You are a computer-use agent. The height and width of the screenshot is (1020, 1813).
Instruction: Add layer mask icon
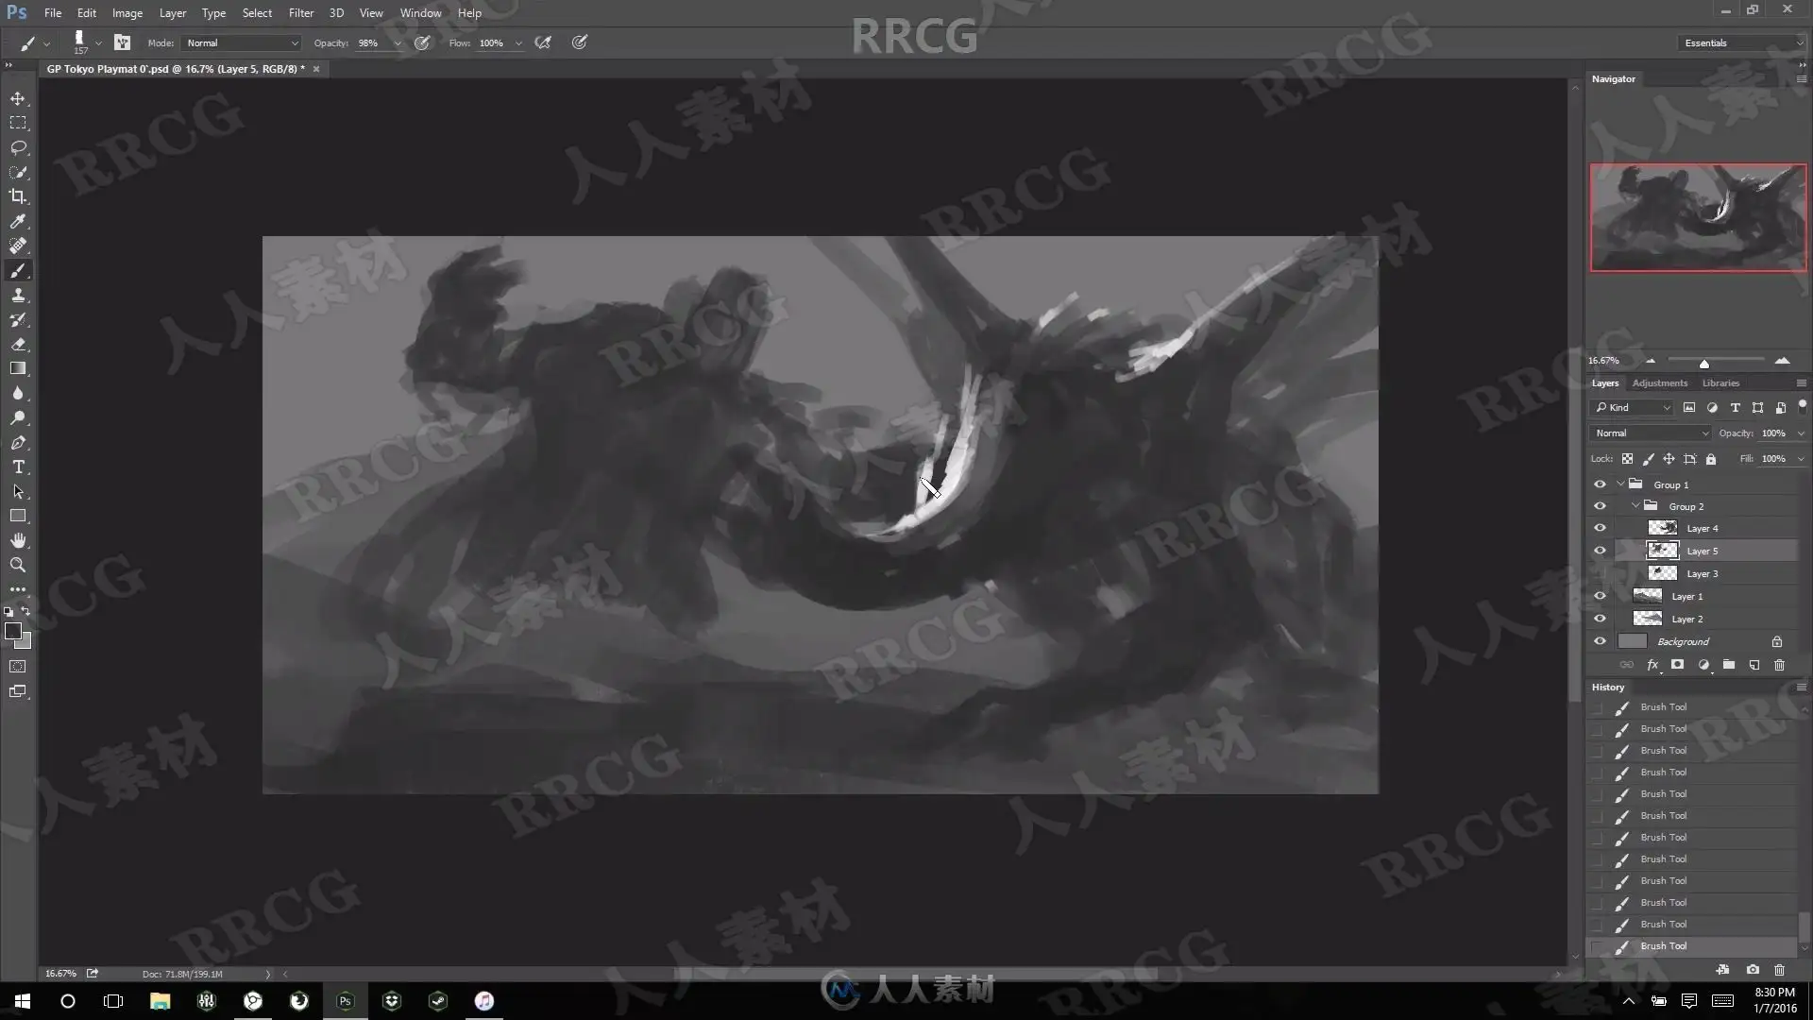click(x=1677, y=665)
